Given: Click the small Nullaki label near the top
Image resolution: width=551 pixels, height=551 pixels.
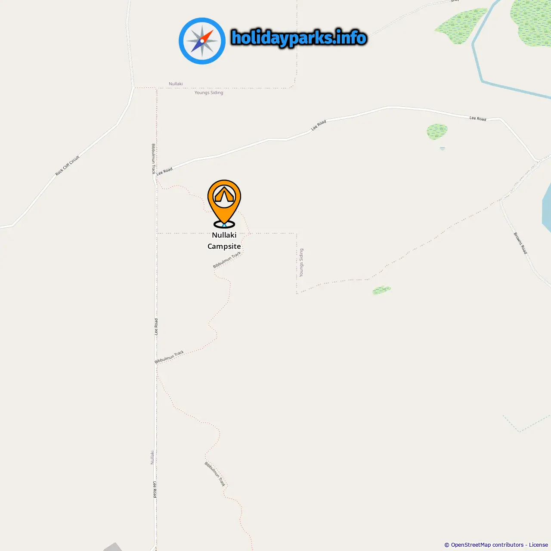Looking at the screenshot, I should click(176, 84).
